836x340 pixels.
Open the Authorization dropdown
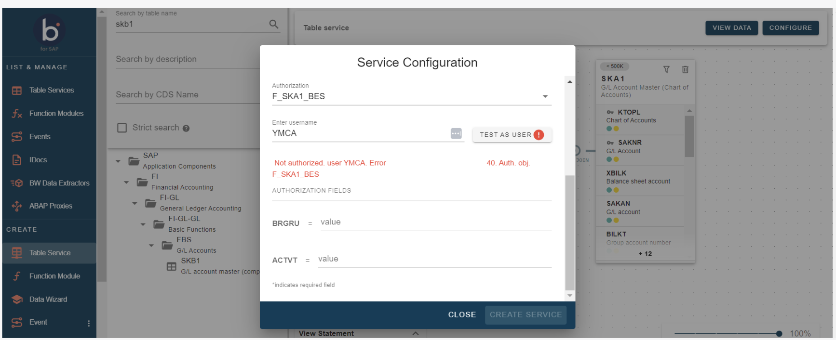(545, 96)
